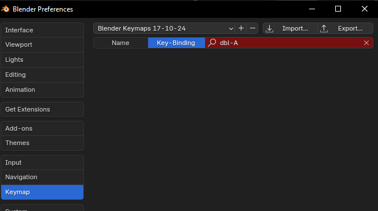Select the Input preferences section
This screenshot has height=211, width=378.
point(42,162)
